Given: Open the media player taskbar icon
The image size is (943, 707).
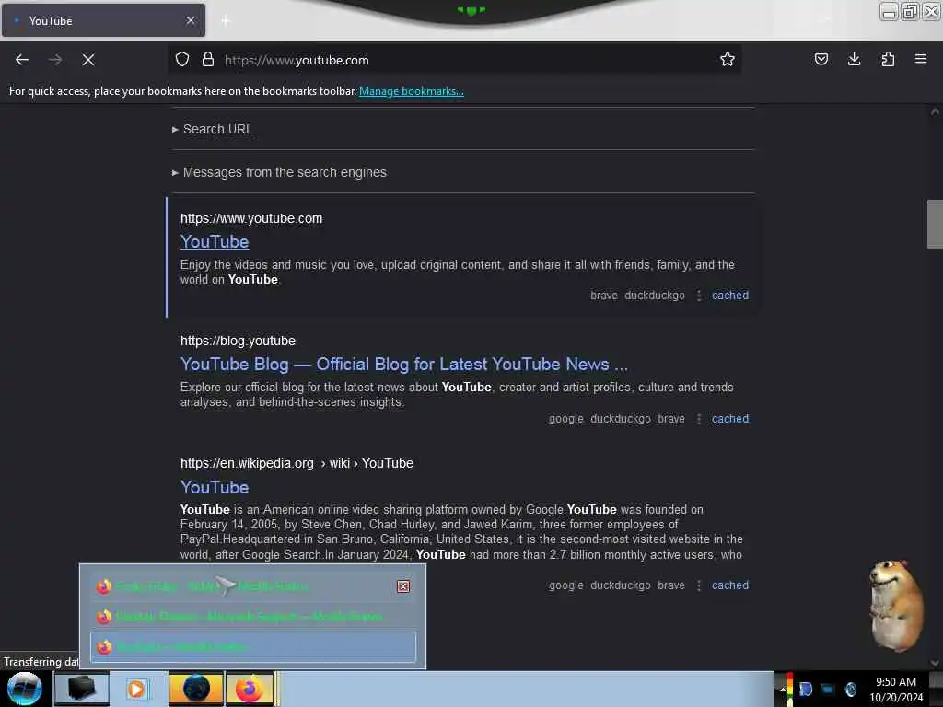Looking at the screenshot, I should click(136, 689).
